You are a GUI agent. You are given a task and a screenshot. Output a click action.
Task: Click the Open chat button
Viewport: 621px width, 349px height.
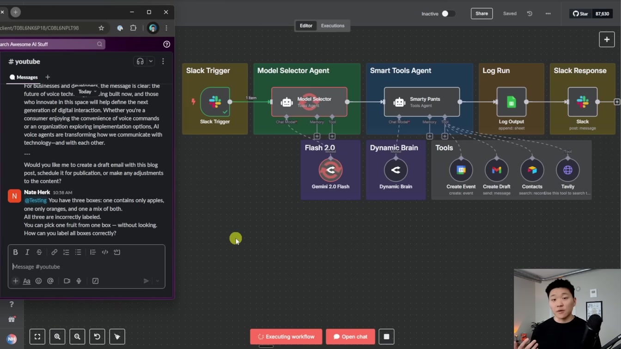pos(350,337)
